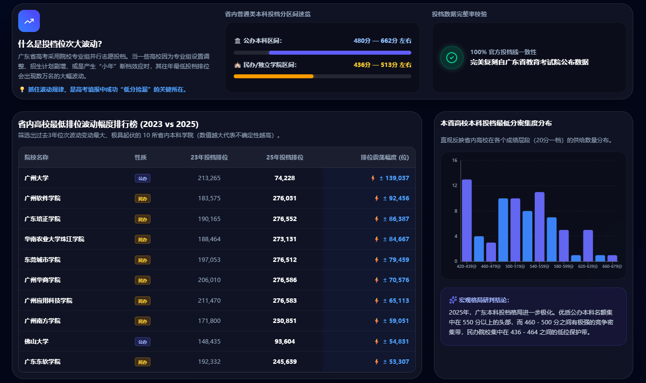Click the trending arrow logo icon
646x383 pixels.
pyautogui.click(x=29, y=21)
